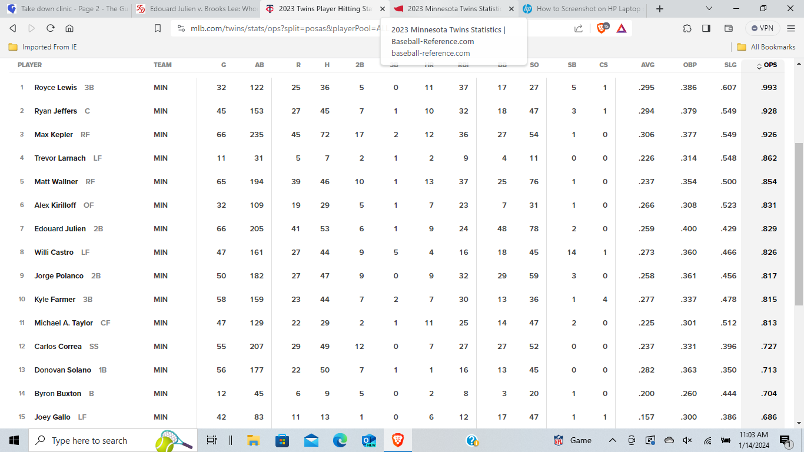Unmute the system volume in tray
Image resolution: width=804 pixels, height=452 pixels.
point(687,440)
